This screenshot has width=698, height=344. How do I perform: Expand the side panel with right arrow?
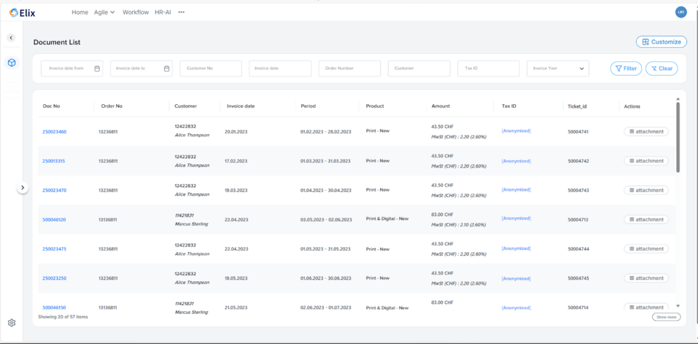22,187
